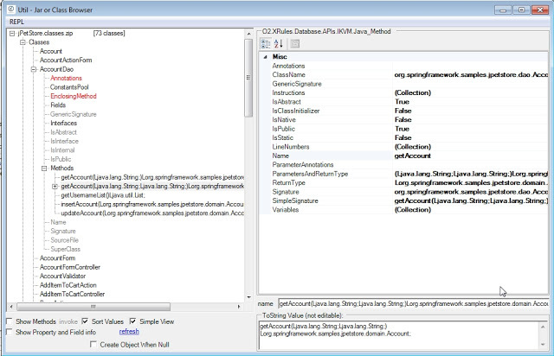
Task: Collapse the Misc category in property grid
Action: [265, 56]
